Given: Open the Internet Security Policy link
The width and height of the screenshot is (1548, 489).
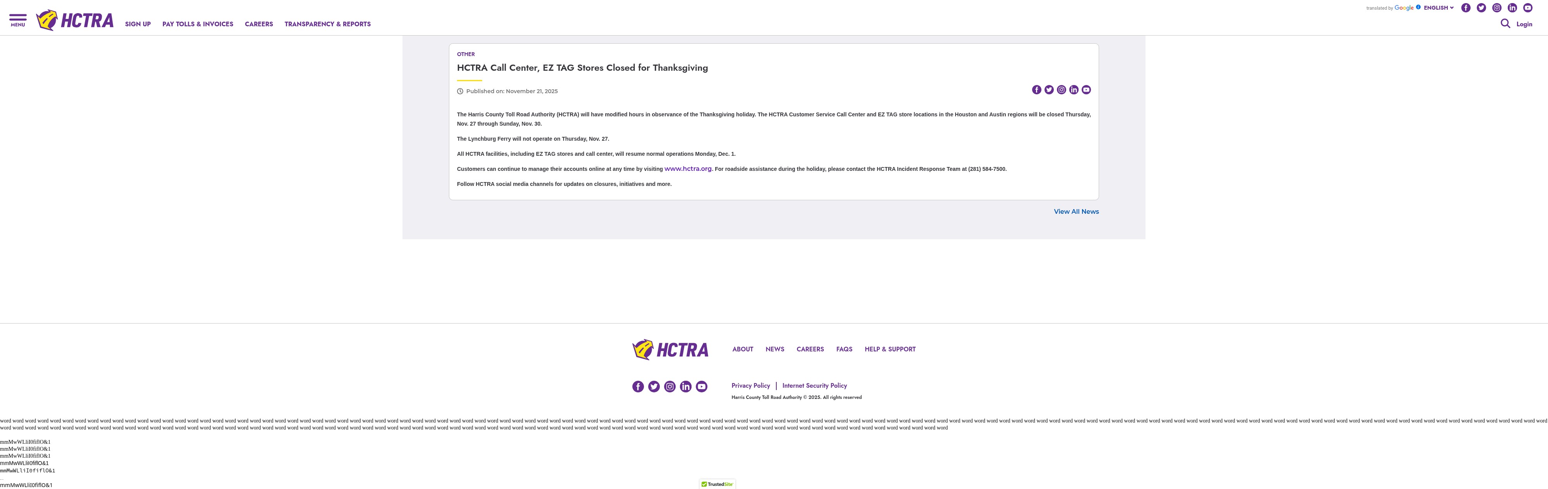Looking at the screenshot, I should pyautogui.click(x=814, y=386).
